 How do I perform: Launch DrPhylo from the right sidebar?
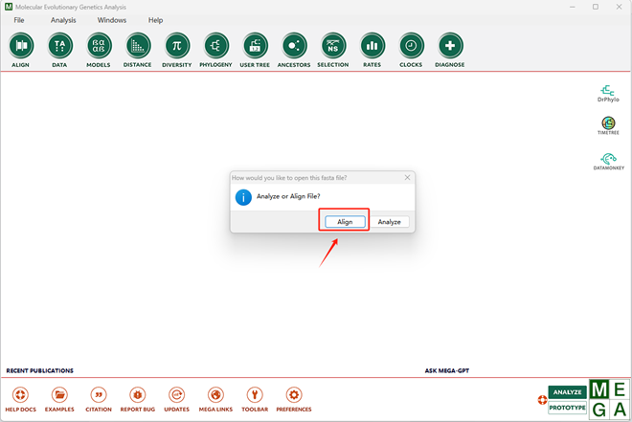(x=608, y=94)
